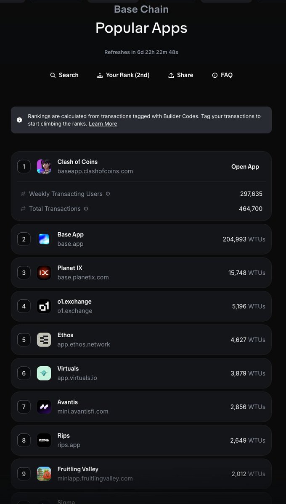Image resolution: width=286 pixels, height=504 pixels.
Task: Open the Search option
Action: [x=64, y=75]
